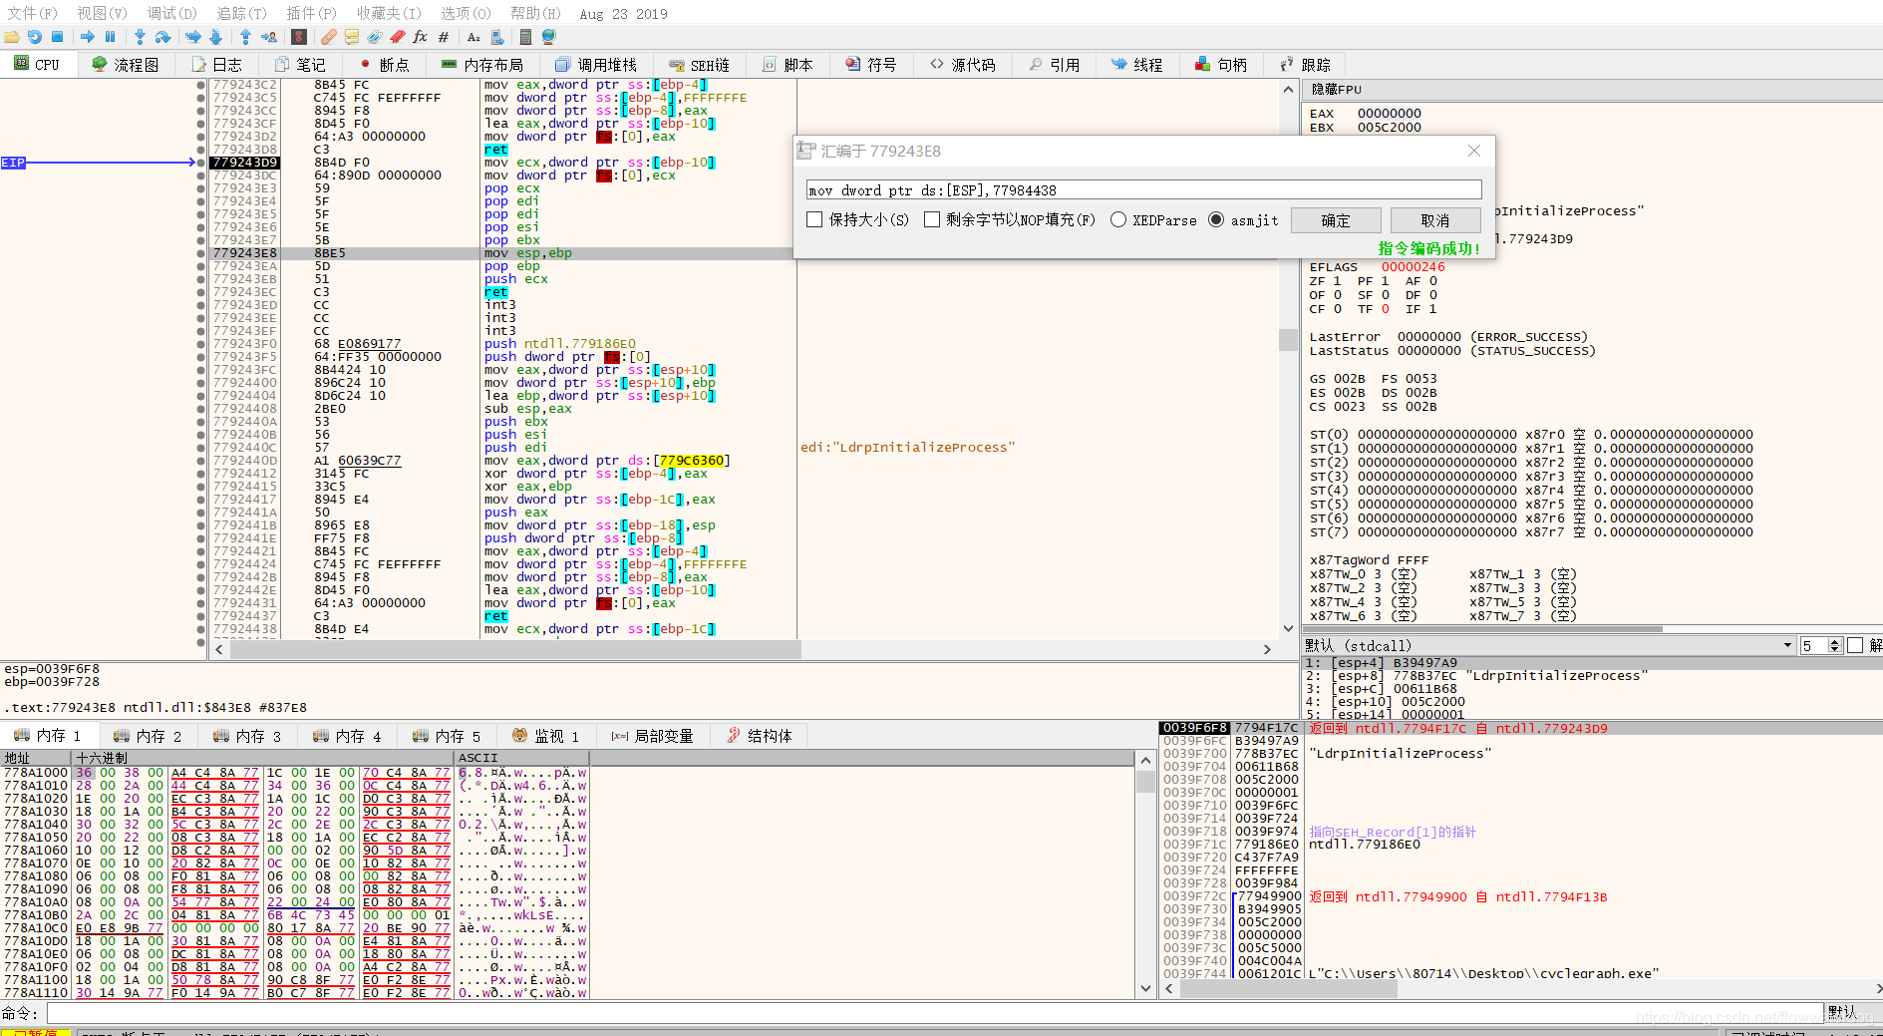Click the Execute Till Return icon
The image size is (1883, 1036).
[245, 37]
